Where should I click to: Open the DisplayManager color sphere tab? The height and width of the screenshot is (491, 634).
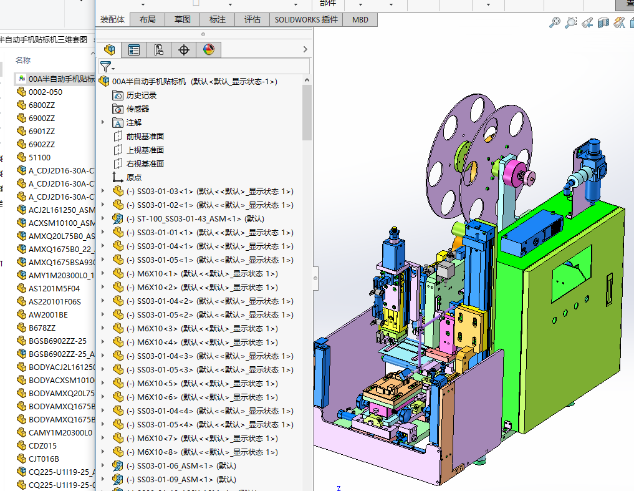pyautogui.click(x=209, y=50)
